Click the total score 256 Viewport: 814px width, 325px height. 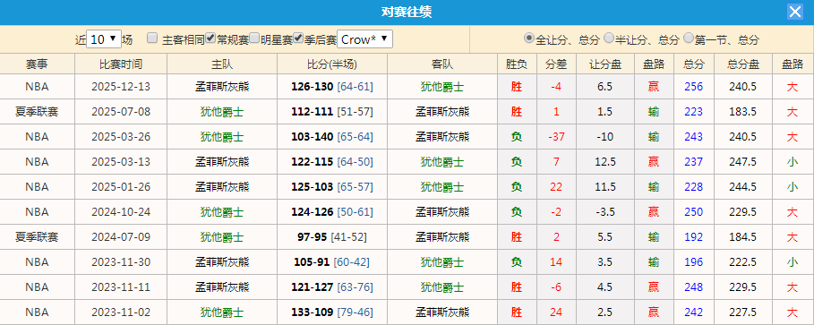694,87
